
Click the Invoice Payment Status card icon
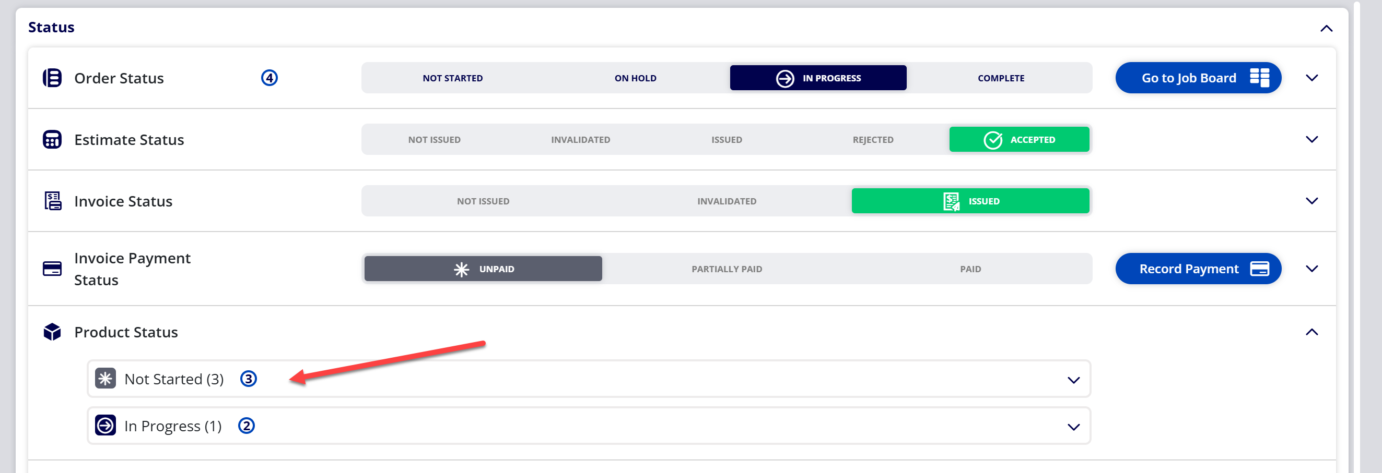tap(52, 269)
